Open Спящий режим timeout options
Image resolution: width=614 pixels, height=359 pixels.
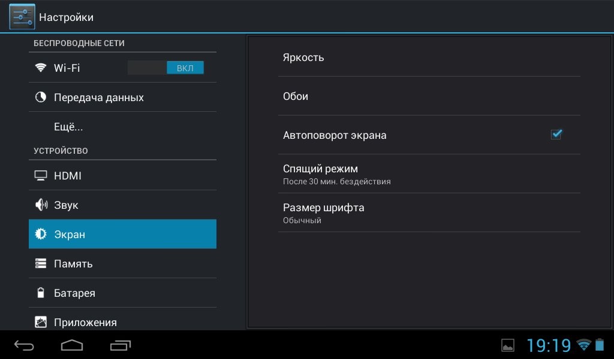[429, 174]
